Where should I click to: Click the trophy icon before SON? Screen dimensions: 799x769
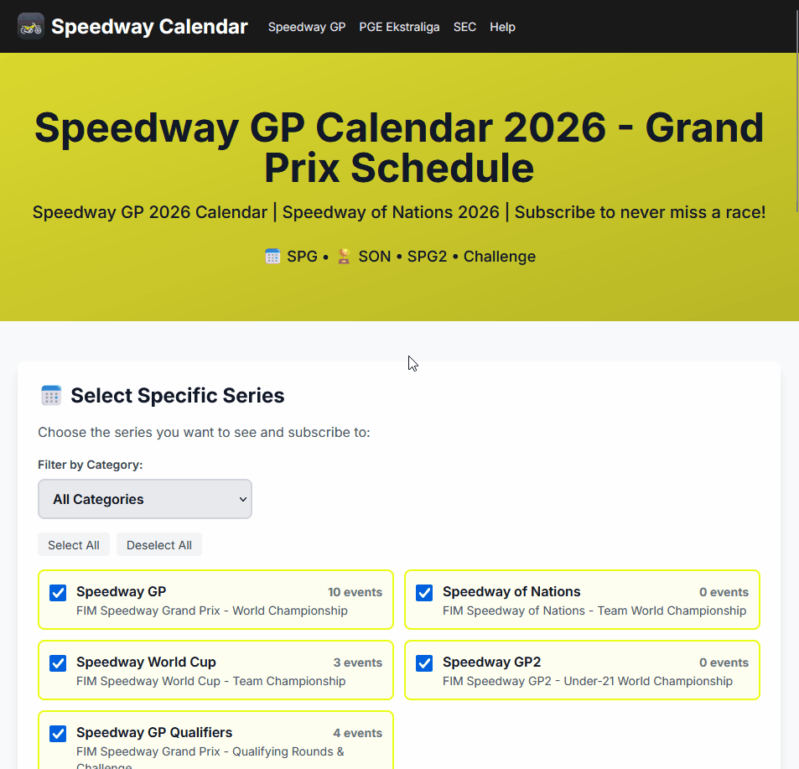[x=343, y=256]
